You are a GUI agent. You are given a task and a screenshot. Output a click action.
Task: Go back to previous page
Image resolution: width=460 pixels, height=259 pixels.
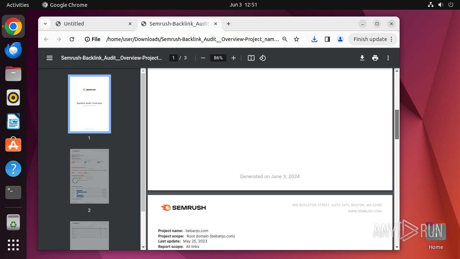click(x=46, y=39)
